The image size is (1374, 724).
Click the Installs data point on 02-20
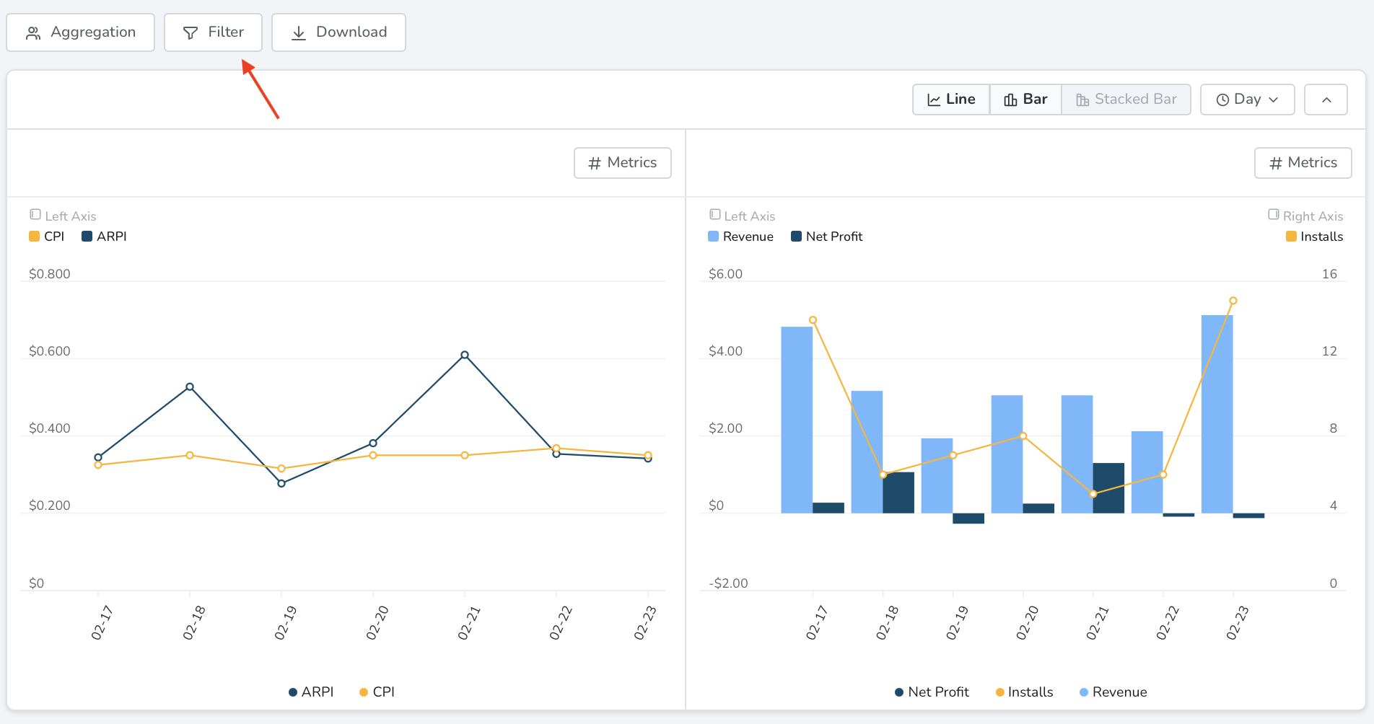(x=1023, y=436)
